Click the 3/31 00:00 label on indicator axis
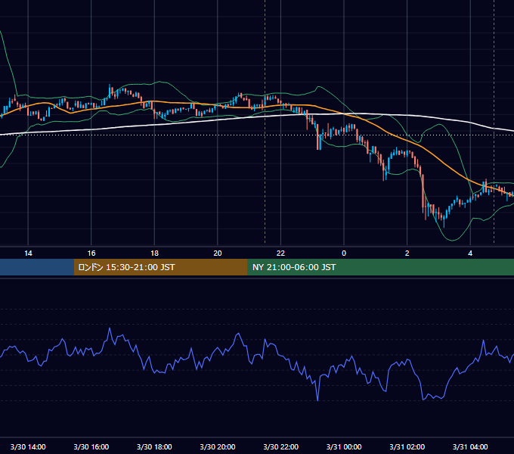Viewport: 514px width, 454px height. (344, 446)
